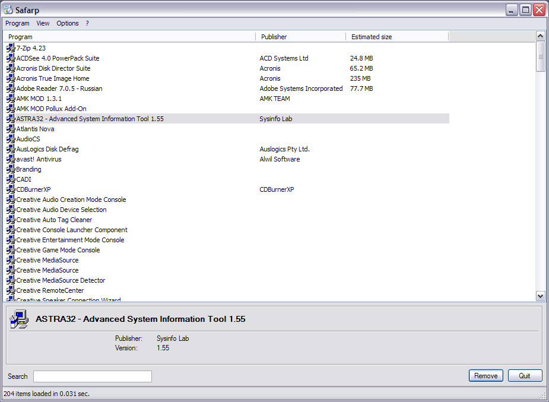Sort by the Program column header
This screenshot has height=402, width=549.
(129, 37)
